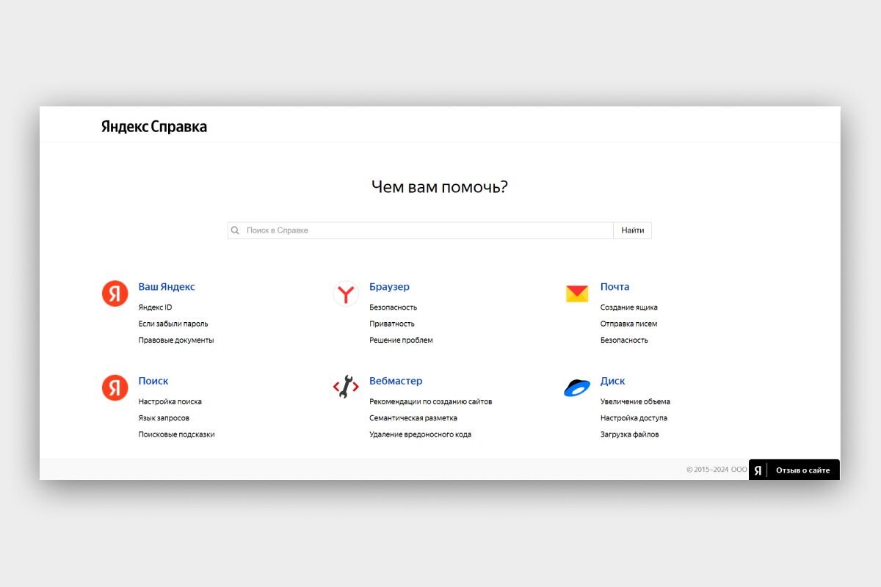Image resolution: width=881 pixels, height=587 pixels.
Task: Open the Почта heading link
Action: (614, 287)
